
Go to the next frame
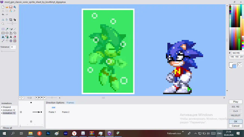point(36,97)
